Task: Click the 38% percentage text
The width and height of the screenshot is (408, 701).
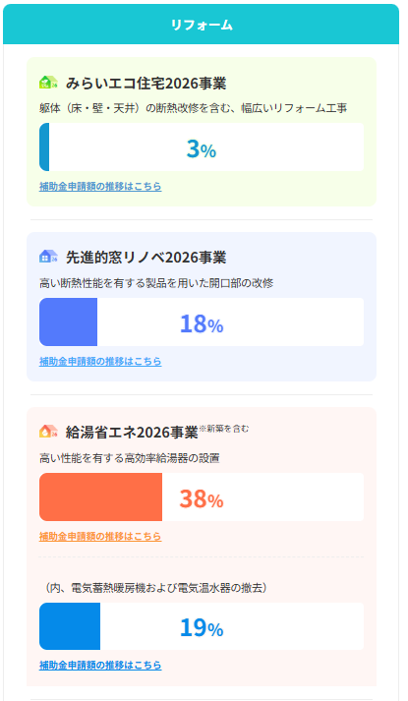Action: [202, 498]
